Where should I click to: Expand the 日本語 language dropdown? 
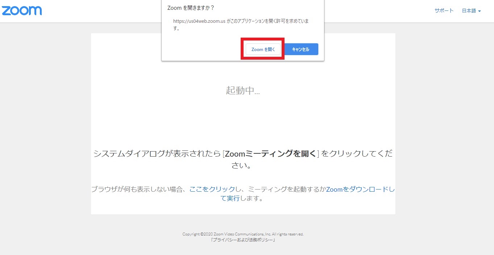click(x=471, y=11)
